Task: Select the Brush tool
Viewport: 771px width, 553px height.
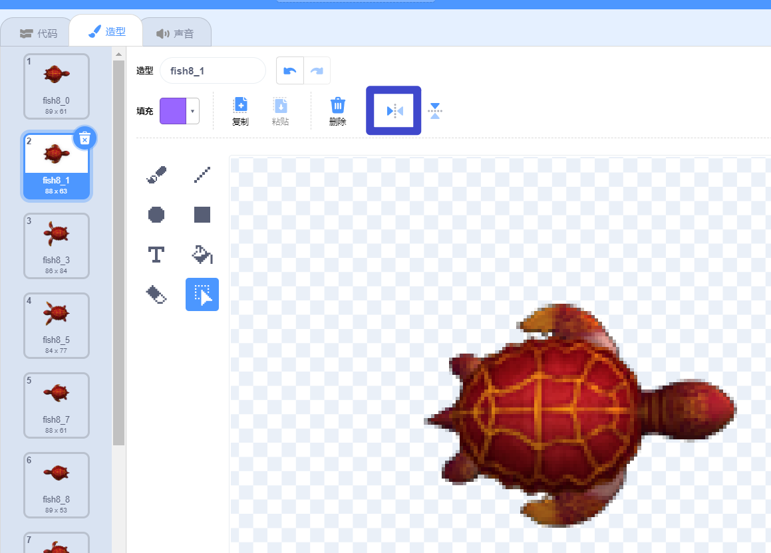Action: 156,174
